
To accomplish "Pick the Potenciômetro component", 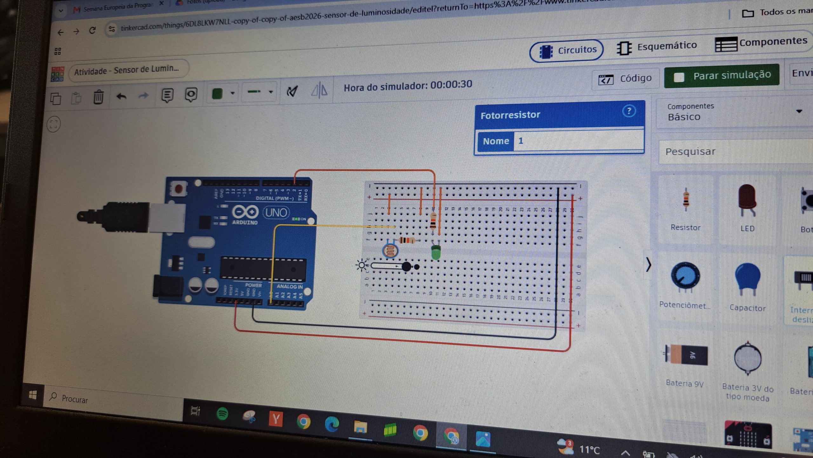I will pyautogui.click(x=685, y=285).
